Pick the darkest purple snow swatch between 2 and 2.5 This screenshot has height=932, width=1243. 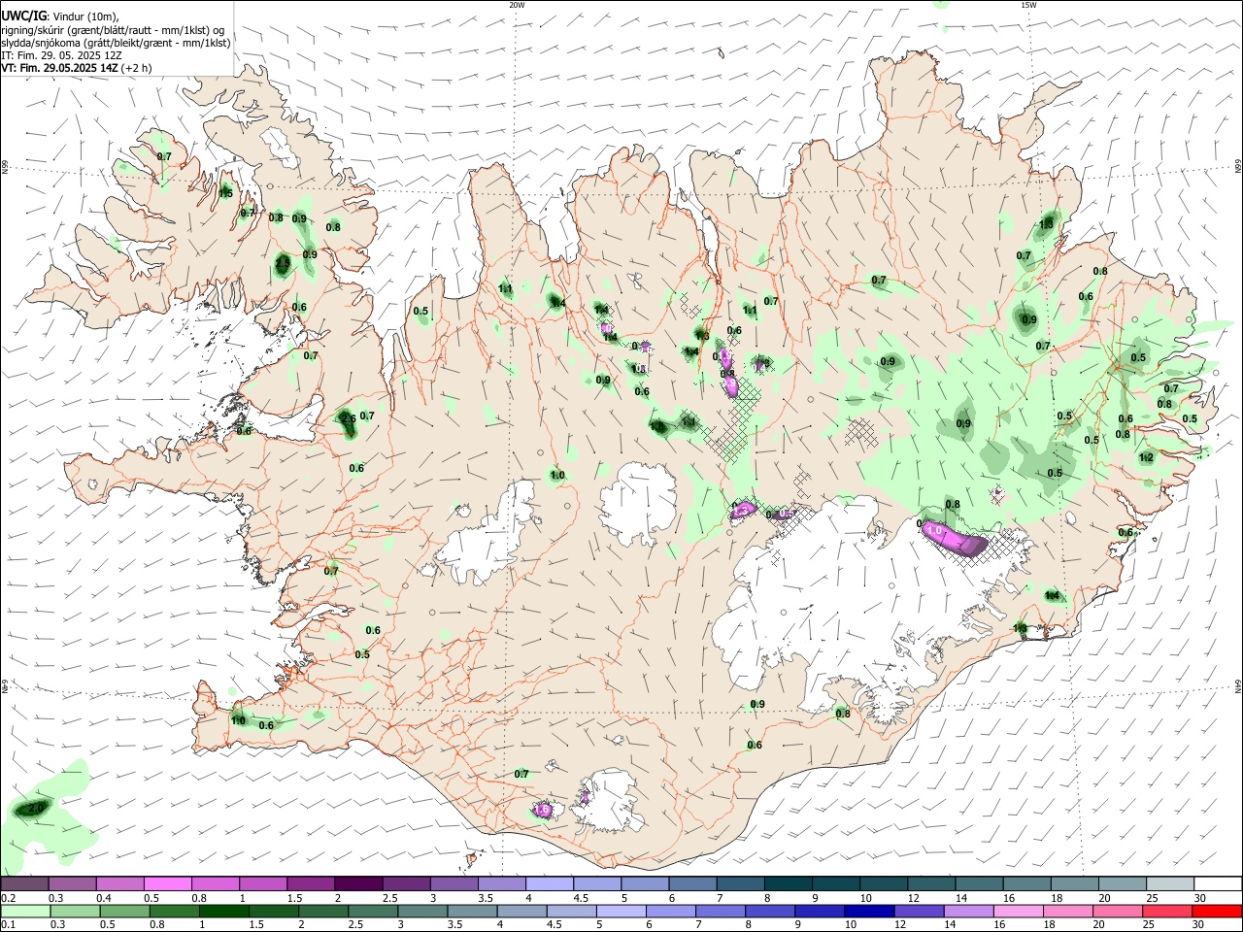(358, 884)
